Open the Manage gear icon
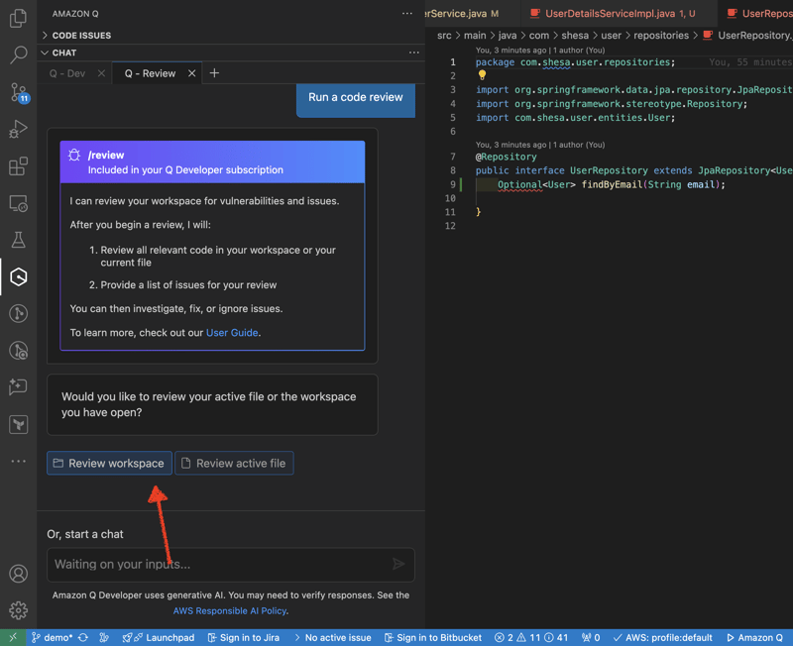 [x=18, y=610]
